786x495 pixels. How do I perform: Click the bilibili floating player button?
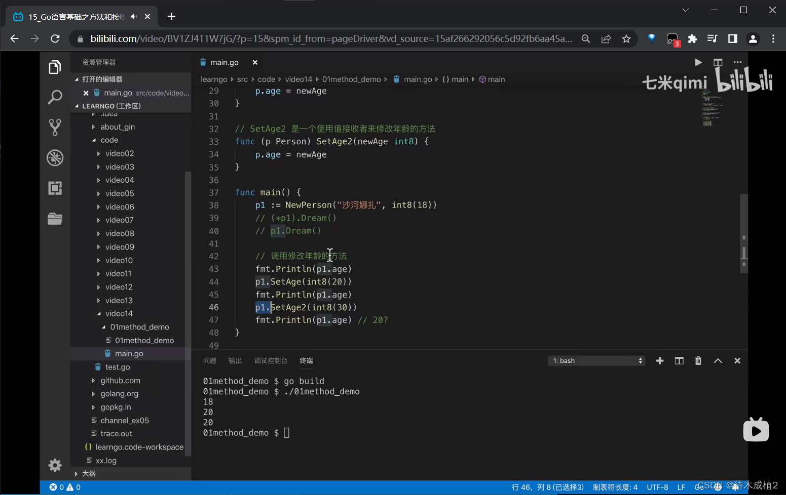tap(756, 430)
